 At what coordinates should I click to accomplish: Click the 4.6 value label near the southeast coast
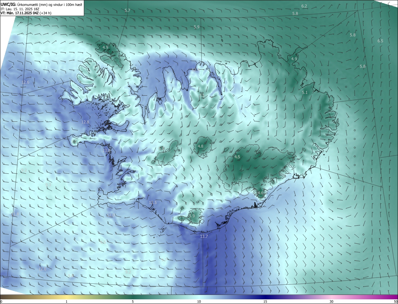coord(260,193)
